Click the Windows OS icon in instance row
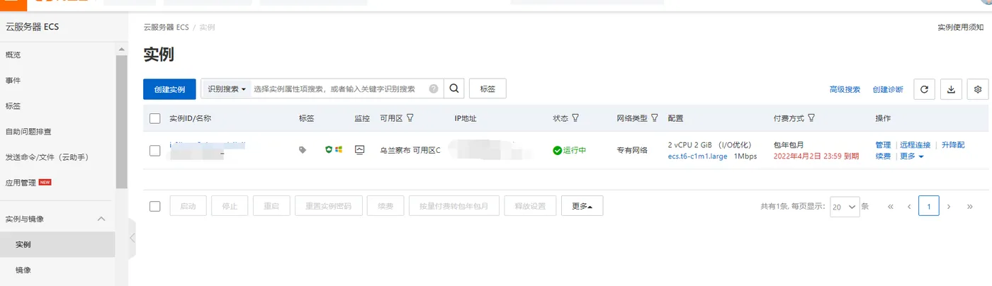Image resolution: width=992 pixels, height=286 pixels. coord(339,150)
